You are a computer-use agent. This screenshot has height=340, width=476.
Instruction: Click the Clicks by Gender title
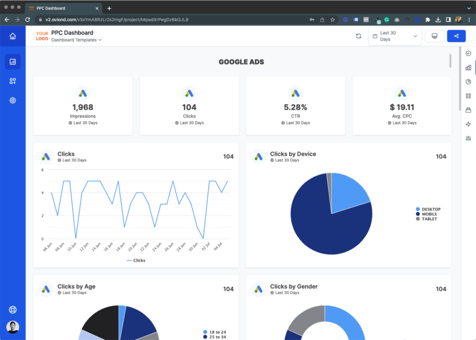click(294, 287)
